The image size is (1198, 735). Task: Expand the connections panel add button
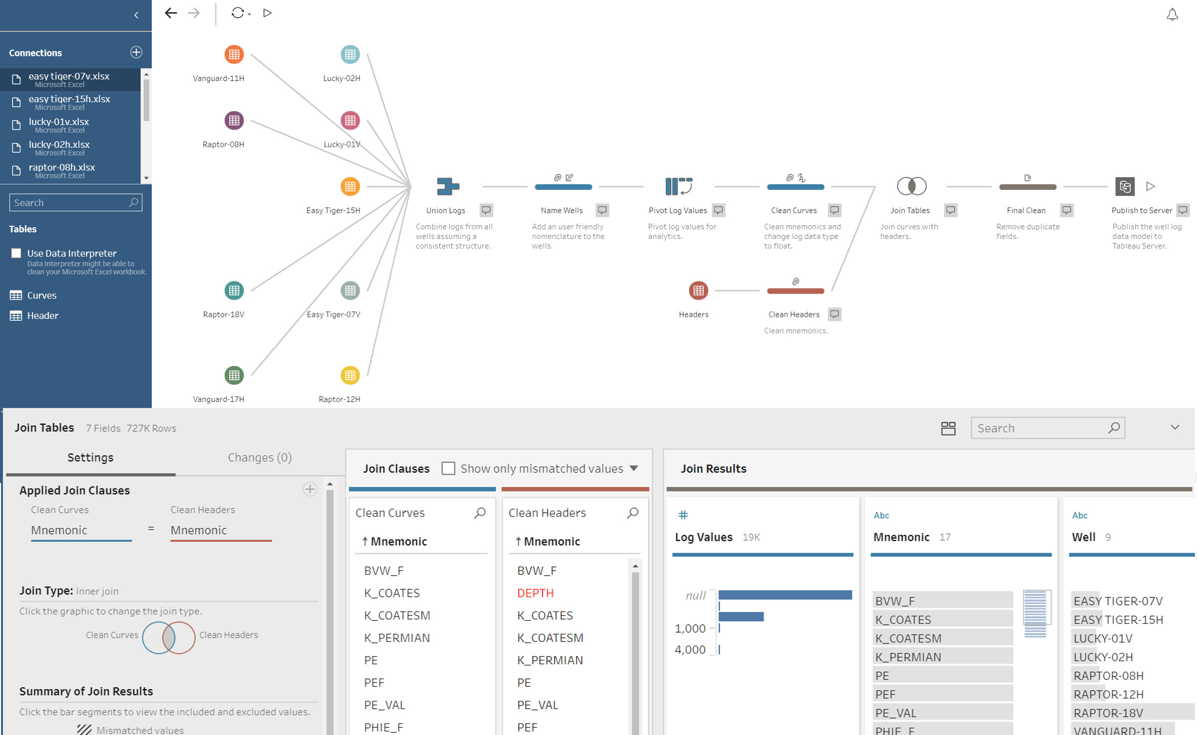(136, 52)
